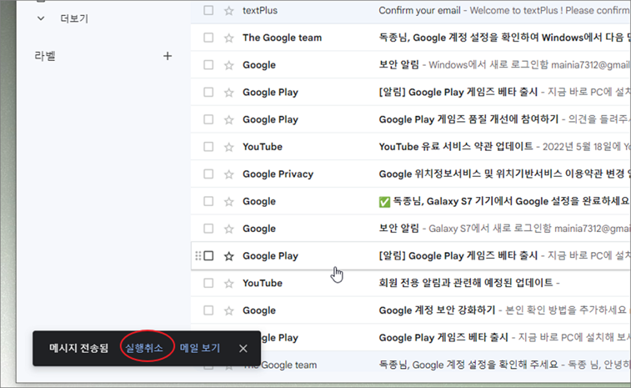631x388 pixels.
Task: Click 메일 보기 in the notification
Action: (200, 349)
